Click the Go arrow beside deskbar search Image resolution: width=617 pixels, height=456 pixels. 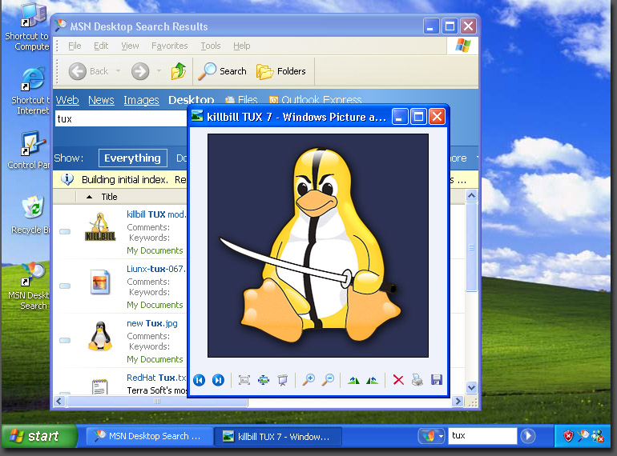pos(528,435)
